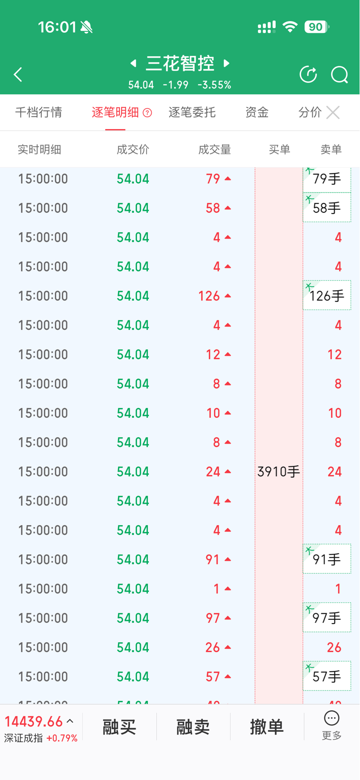This screenshot has height=780, width=360.
Task: Switch to next stock with right triangle
Action: pyautogui.click(x=227, y=63)
